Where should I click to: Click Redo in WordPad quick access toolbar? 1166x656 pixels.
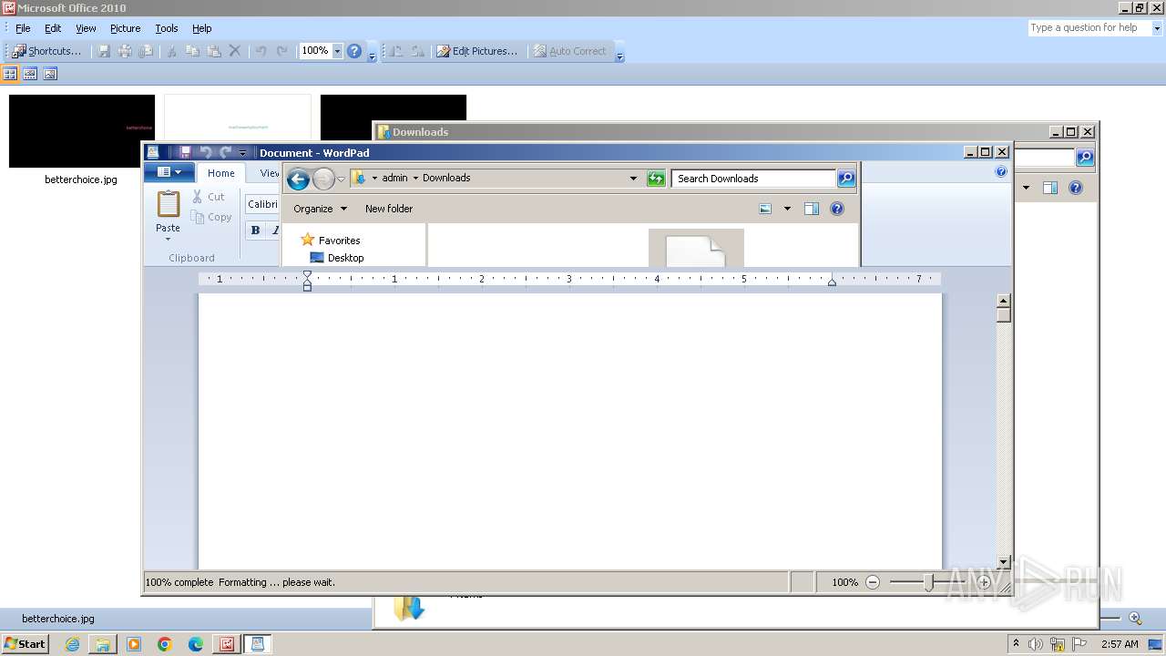pyautogui.click(x=225, y=152)
